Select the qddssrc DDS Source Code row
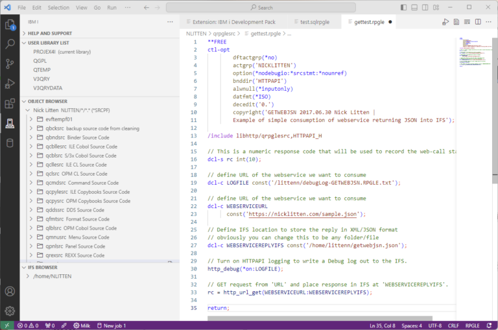Image resolution: width=498 pixels, height=330 pixels. (100, 210)
